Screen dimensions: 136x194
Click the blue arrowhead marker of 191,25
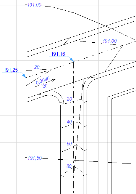pos(24,76)
